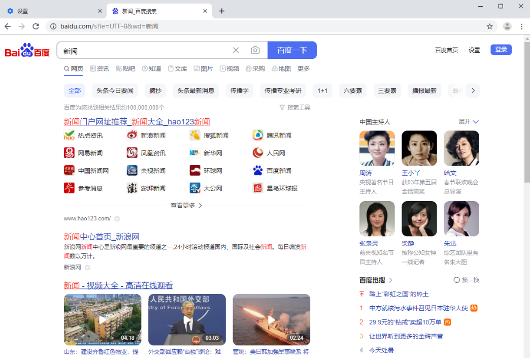Switch to the 图片 search tab

pyautogui.click(x=203, y=69)
